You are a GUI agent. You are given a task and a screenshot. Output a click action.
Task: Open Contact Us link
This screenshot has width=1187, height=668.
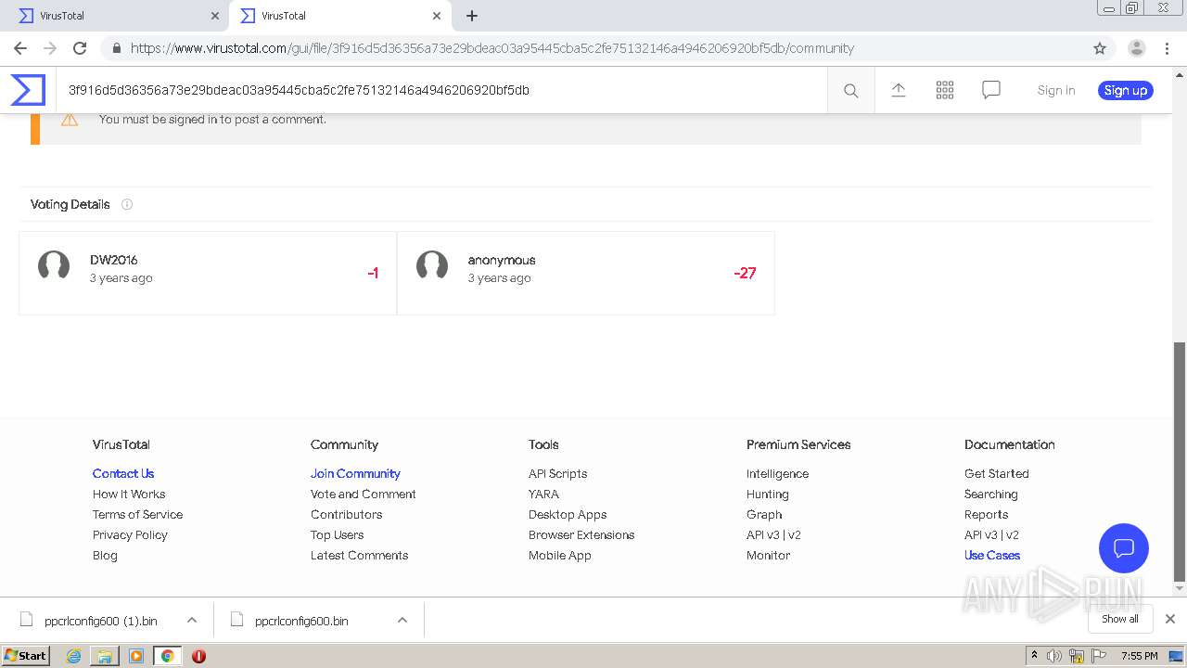(123, 473)
